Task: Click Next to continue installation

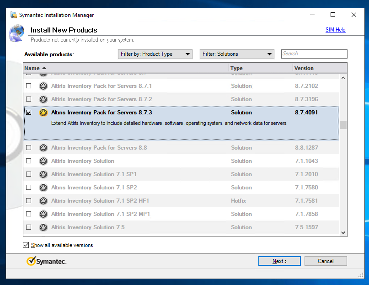Action: coord(279,261)
